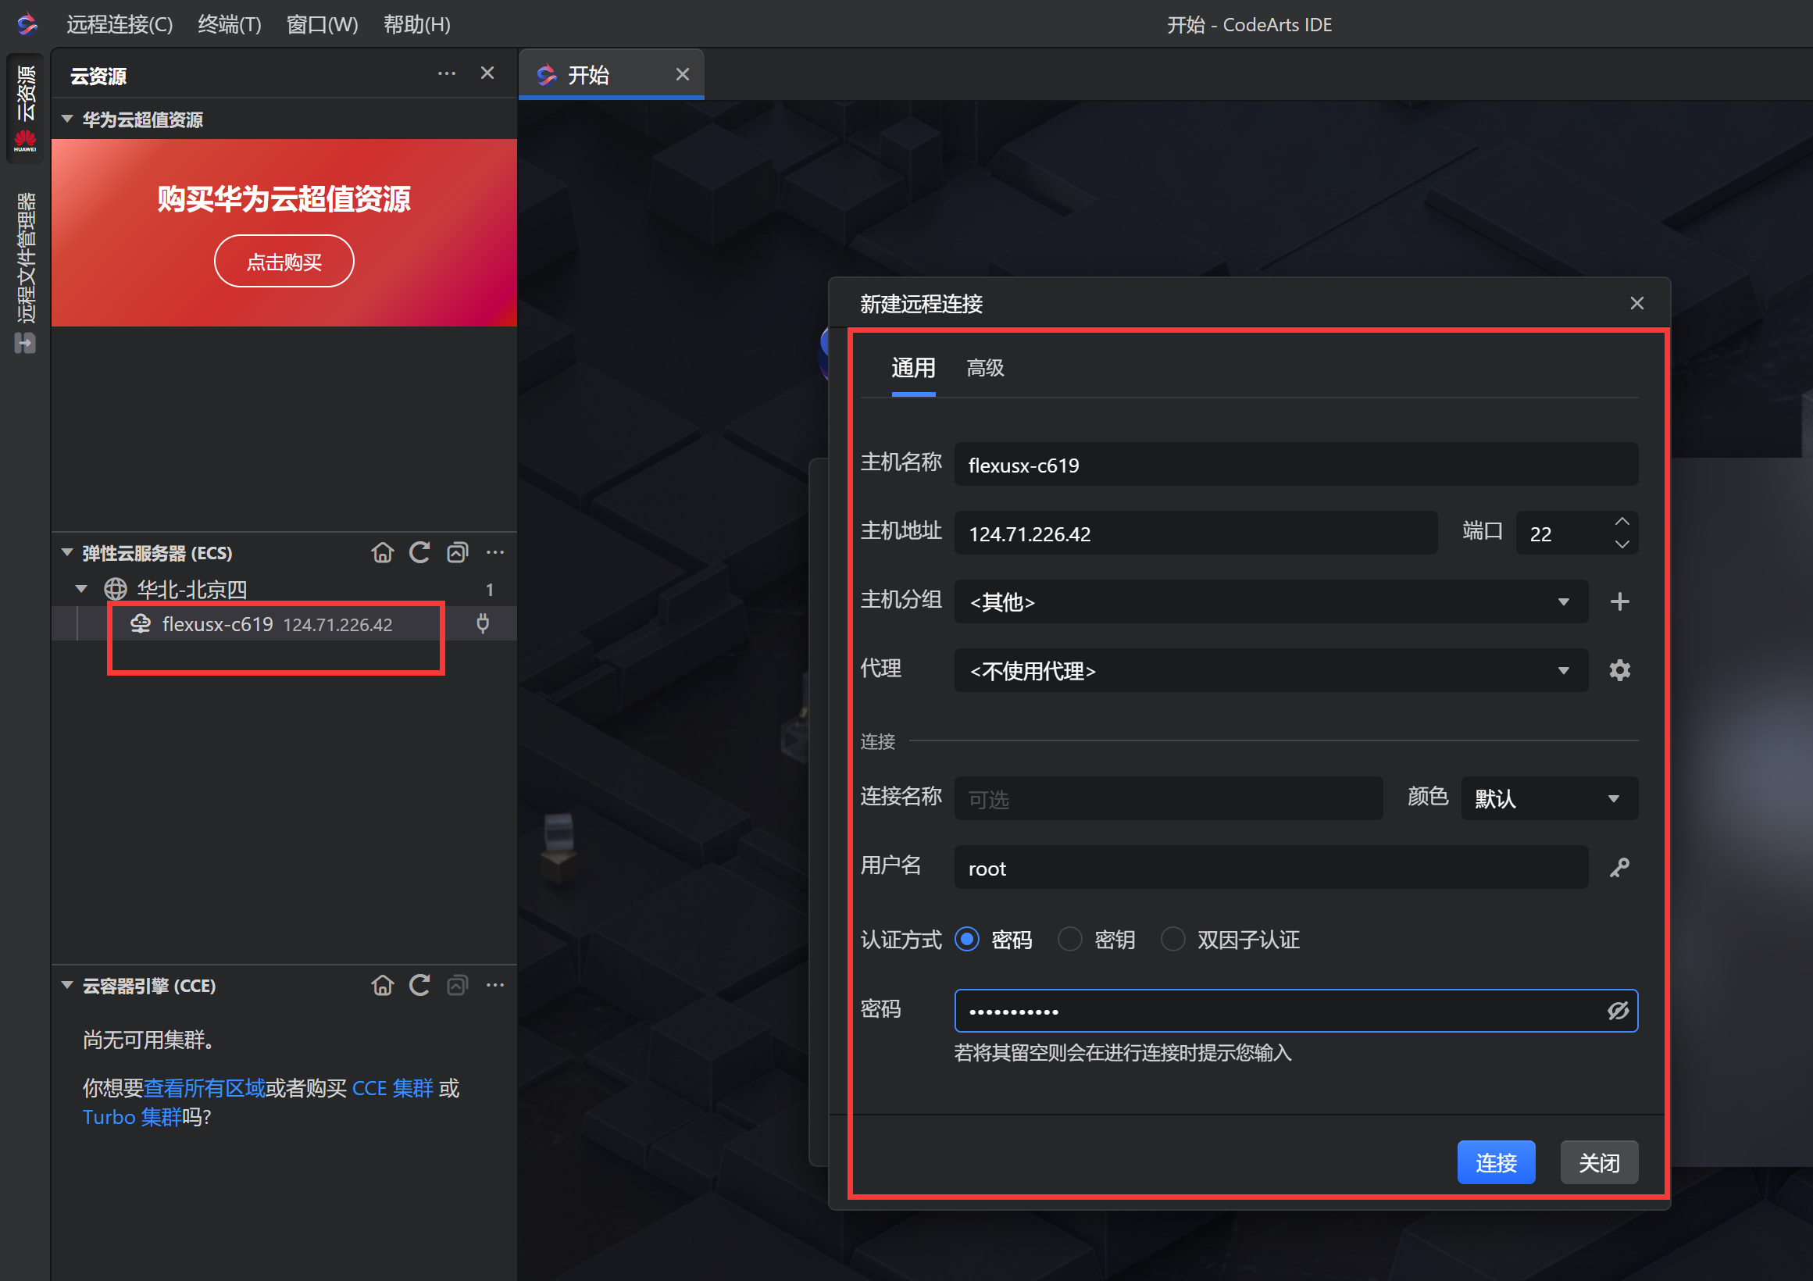Open the 查看所有区域 link
The width and height of the screenshot is (1813, 1281).
205,1088
